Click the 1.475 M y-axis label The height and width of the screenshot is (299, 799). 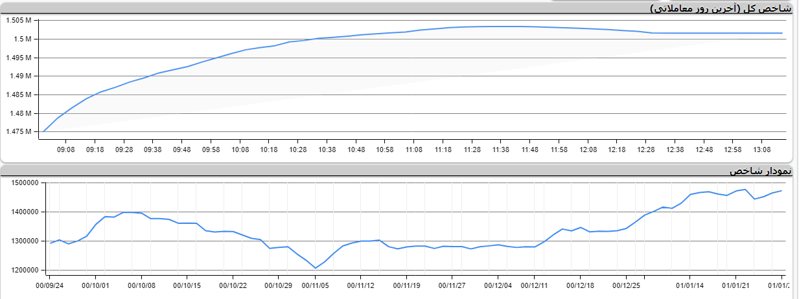coord(19,132)
